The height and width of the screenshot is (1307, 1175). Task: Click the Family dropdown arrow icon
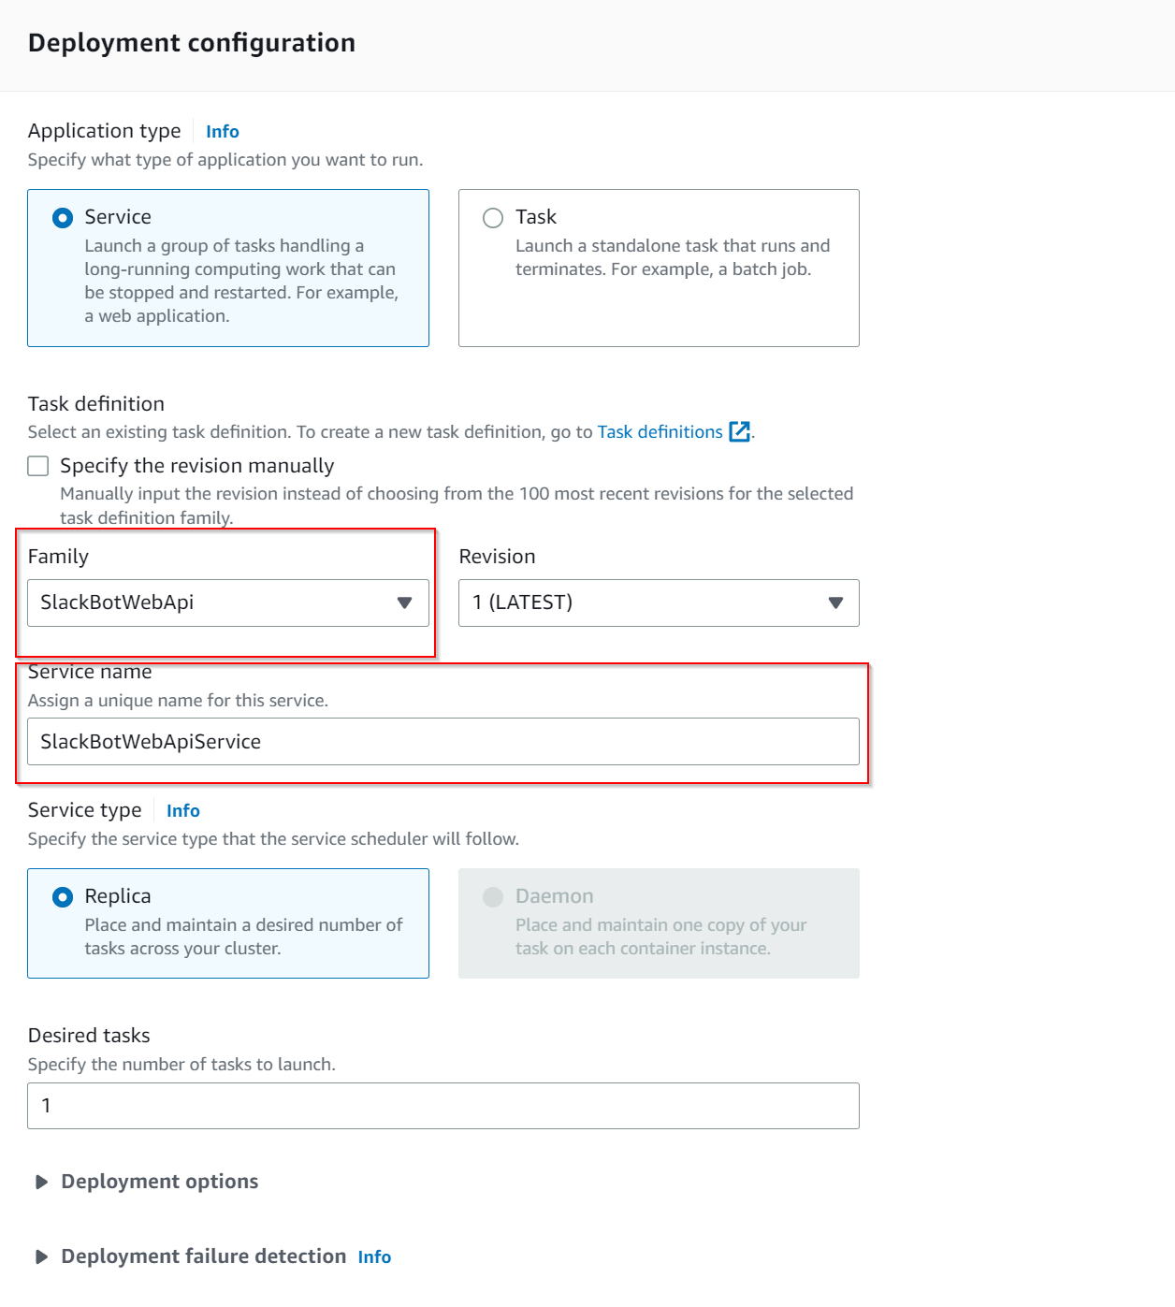click(x=406, y=603)
